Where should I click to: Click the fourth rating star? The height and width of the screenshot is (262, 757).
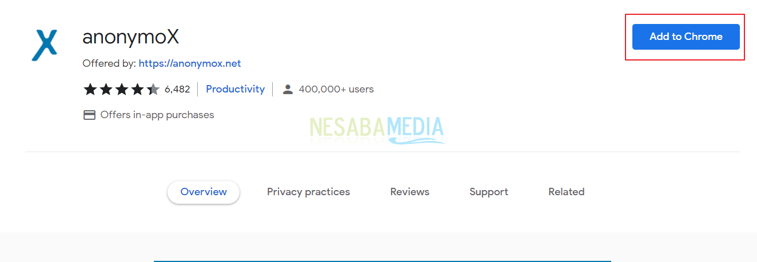137,89
